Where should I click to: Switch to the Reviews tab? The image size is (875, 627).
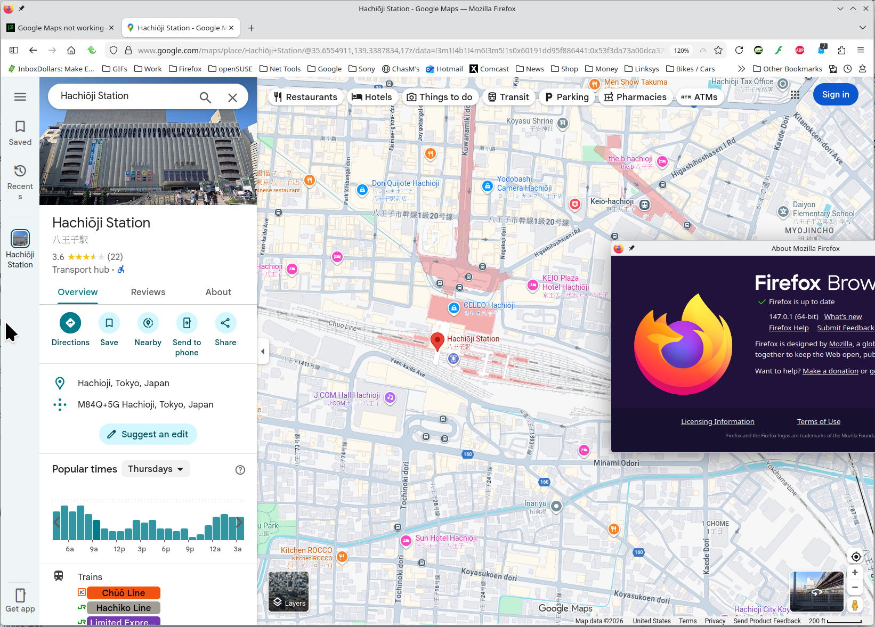(148, 292)
